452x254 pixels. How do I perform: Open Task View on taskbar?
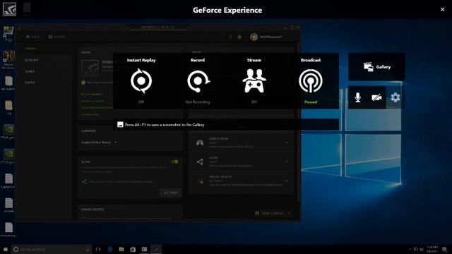[x=98, y=249]
